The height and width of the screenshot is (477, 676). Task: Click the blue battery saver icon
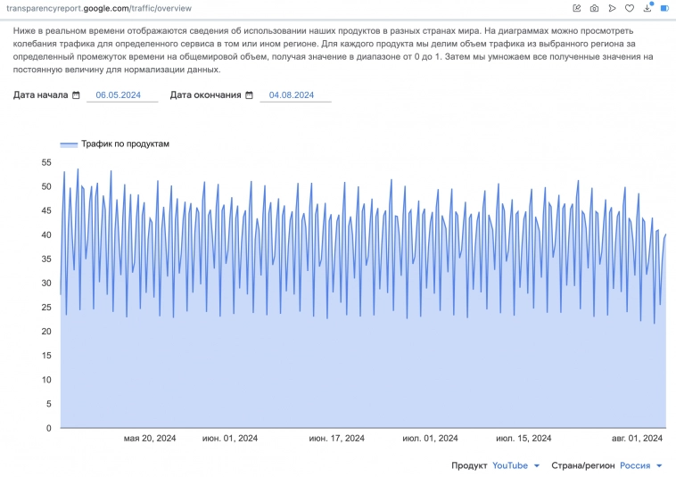coord(664,8)
